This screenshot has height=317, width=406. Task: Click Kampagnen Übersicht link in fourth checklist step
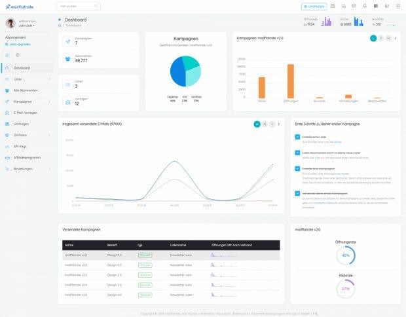coord(325,203)
